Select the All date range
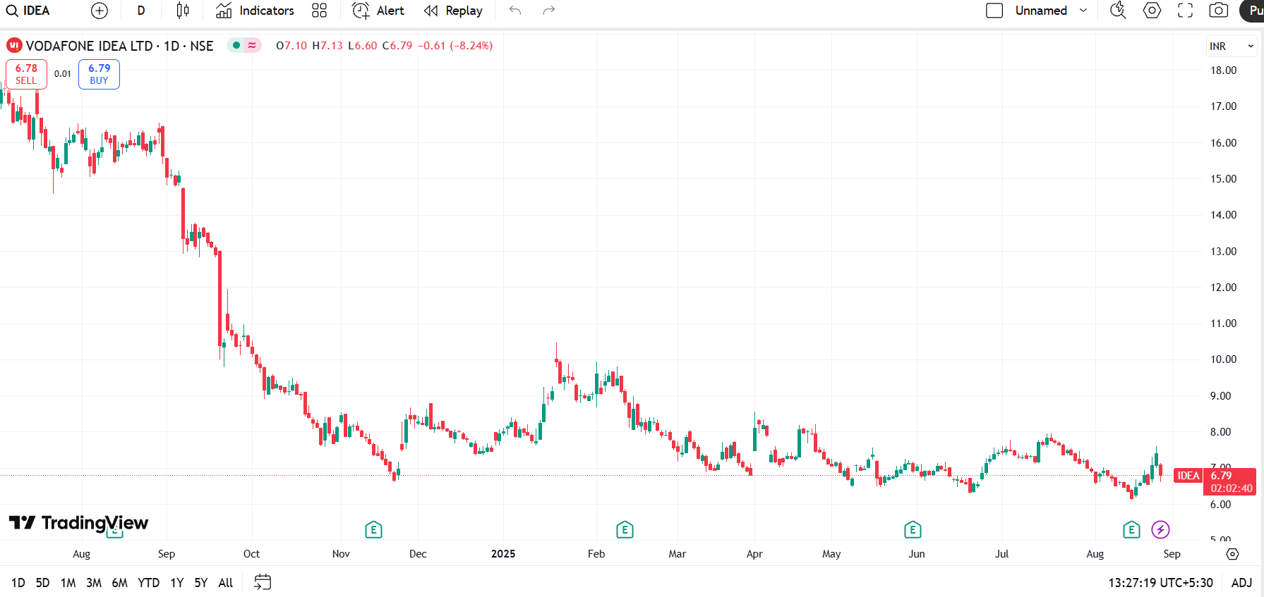1264x597 pixels. [x=226, y=583]
